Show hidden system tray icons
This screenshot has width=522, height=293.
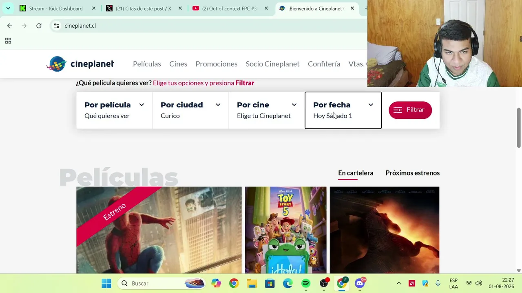click(x=399, y=283)
